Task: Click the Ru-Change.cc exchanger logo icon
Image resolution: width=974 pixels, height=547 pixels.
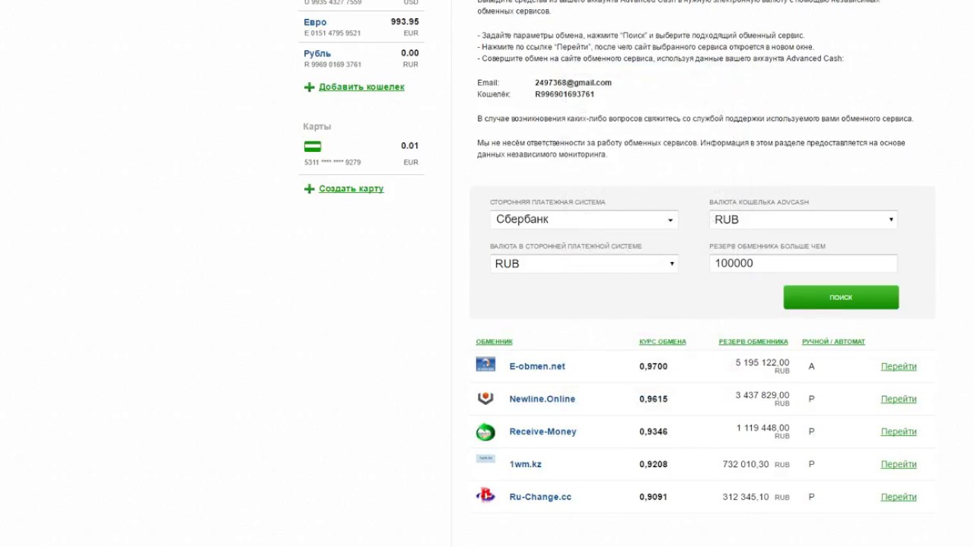Action: (x=485, y=495)
